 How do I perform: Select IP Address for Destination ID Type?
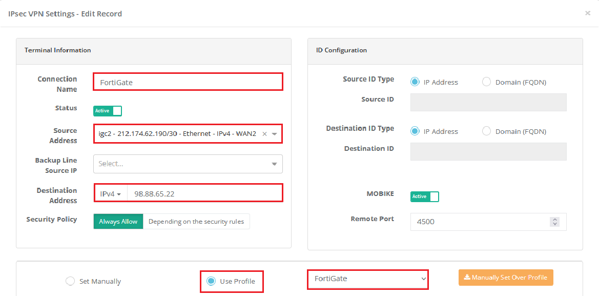point(415,131)
